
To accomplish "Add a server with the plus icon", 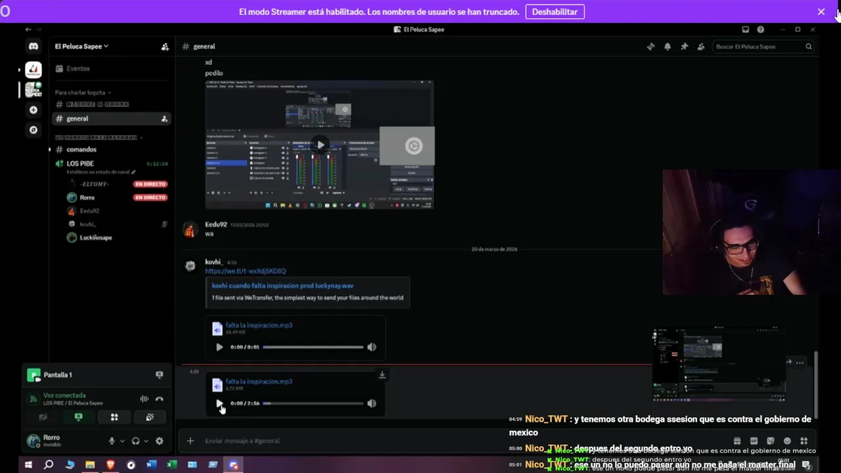I will (x=34, y=110).
